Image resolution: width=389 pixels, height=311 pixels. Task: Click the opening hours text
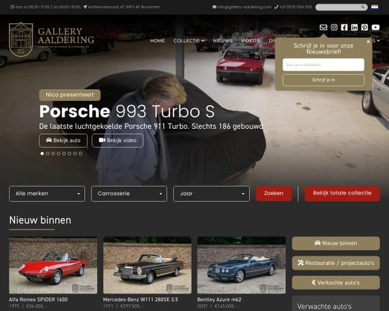tap(45, 7)
